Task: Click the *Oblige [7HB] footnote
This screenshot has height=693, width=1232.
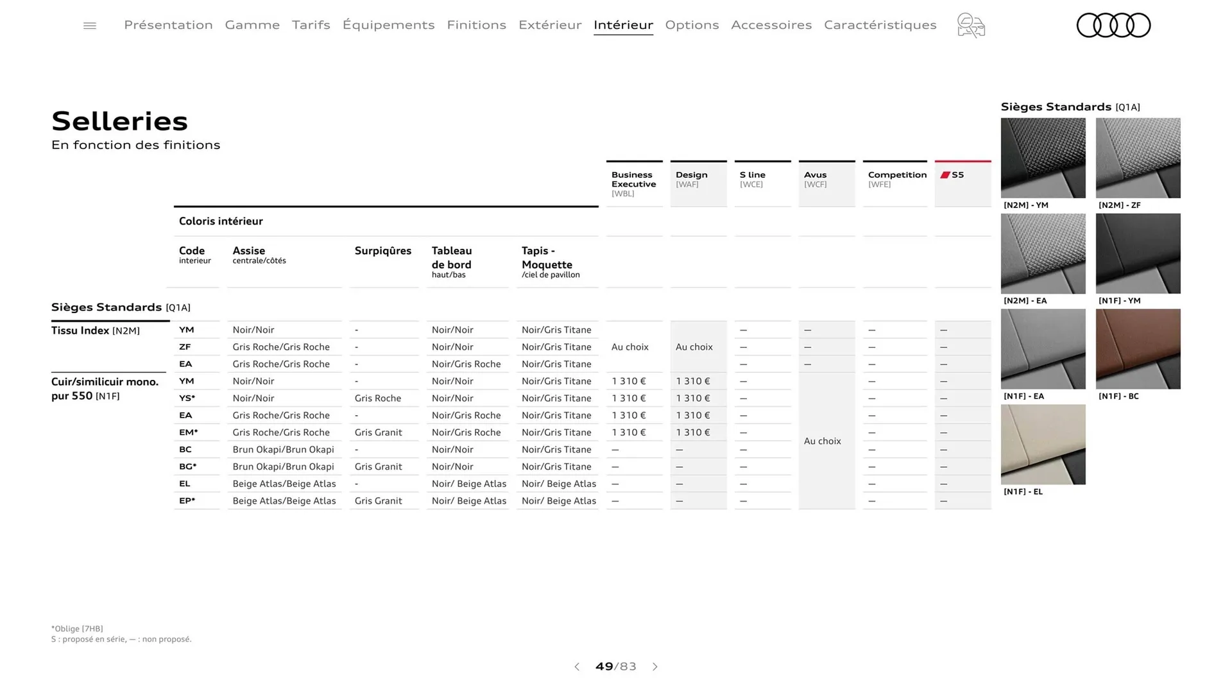Action: pos(77,629)
